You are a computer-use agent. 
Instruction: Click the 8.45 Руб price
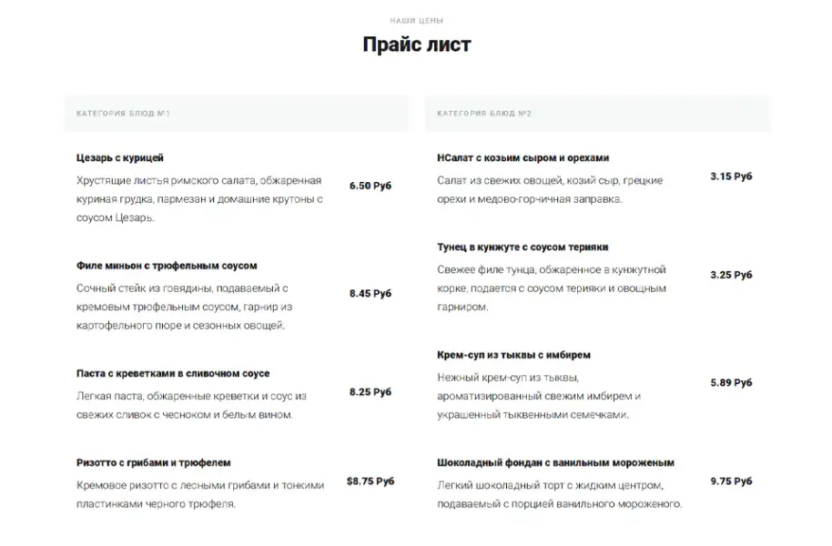click(370, 294)
